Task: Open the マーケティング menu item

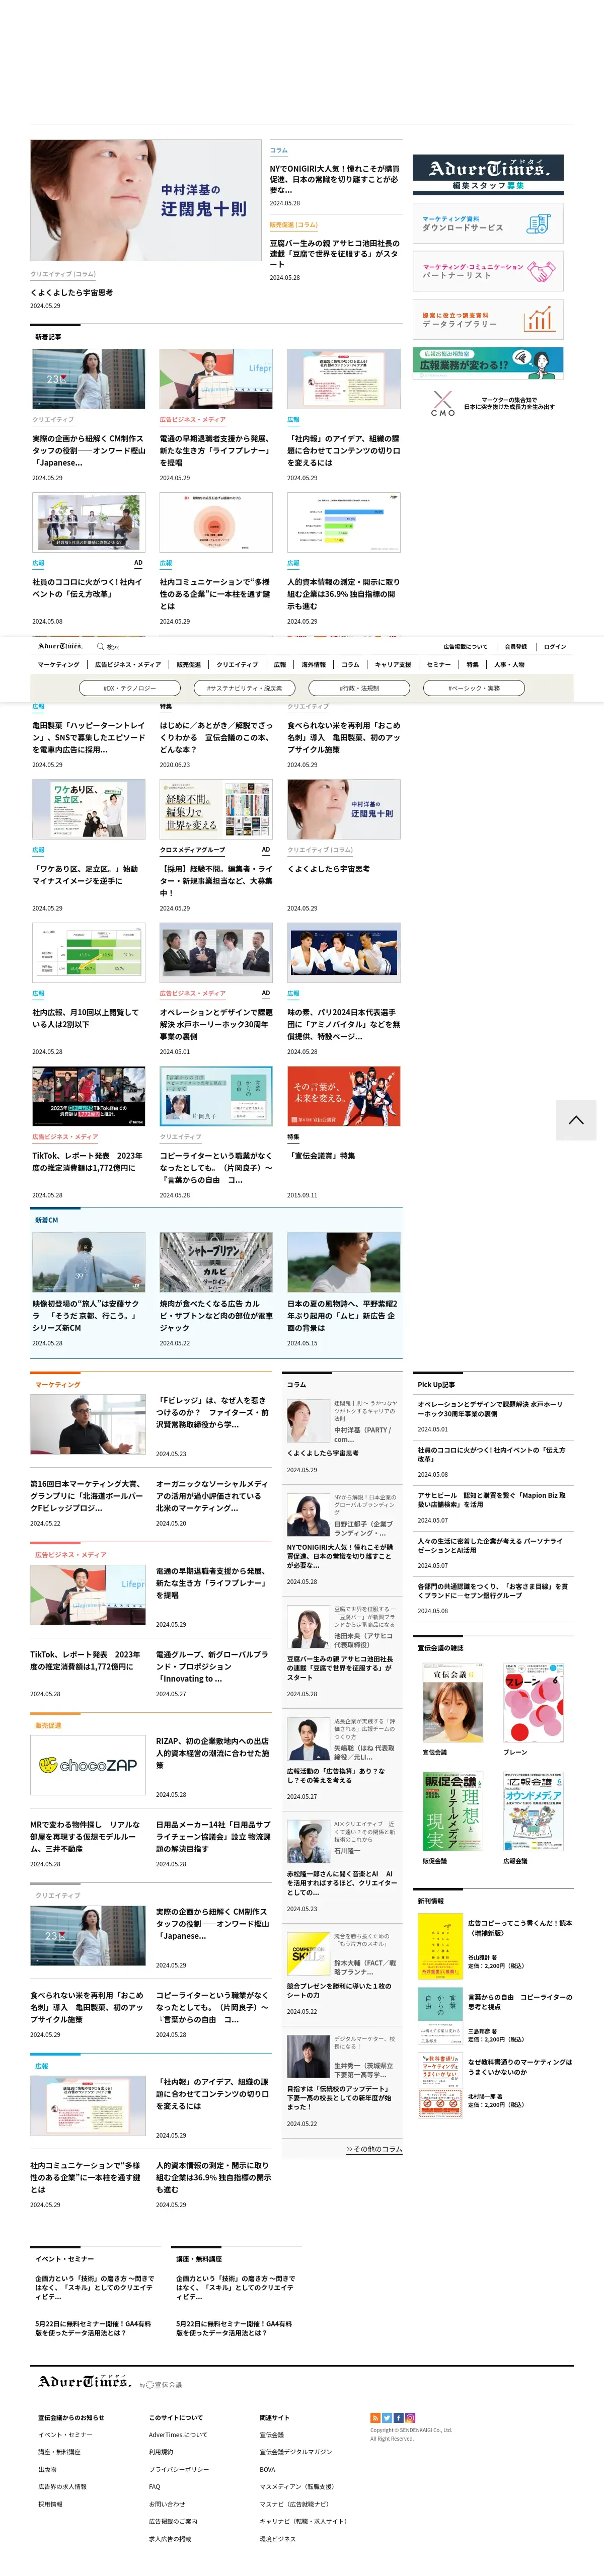Action: (58, 664)
